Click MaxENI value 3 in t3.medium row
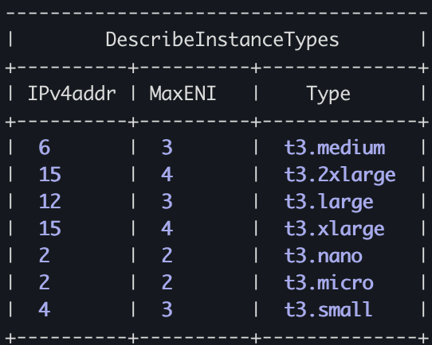Image resolution: width=432 pixels, height=345 pixels. [x=167, y=147]
